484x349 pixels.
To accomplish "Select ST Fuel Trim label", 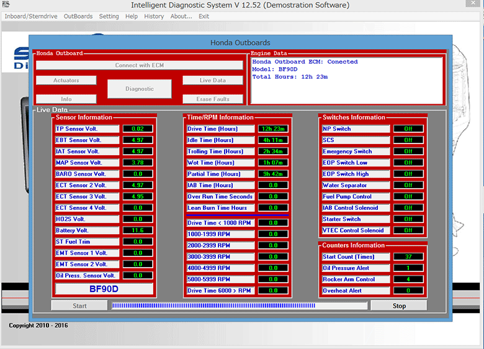I will 87,242.
